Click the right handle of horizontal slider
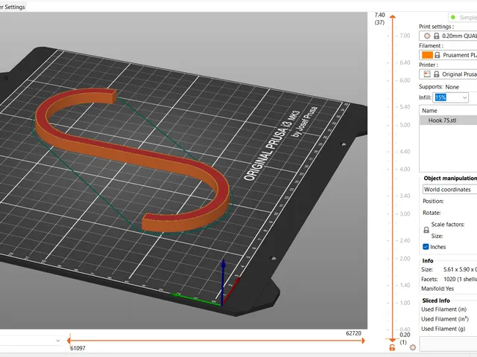This screenshot has width=477, height=357. [x=363, y=341]
